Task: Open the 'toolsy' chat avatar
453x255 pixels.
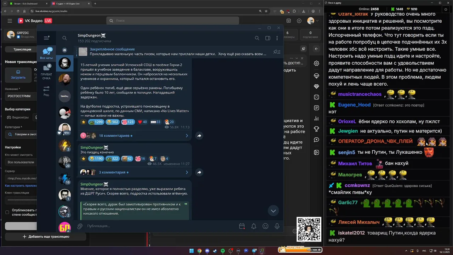Action: point(64,96)
